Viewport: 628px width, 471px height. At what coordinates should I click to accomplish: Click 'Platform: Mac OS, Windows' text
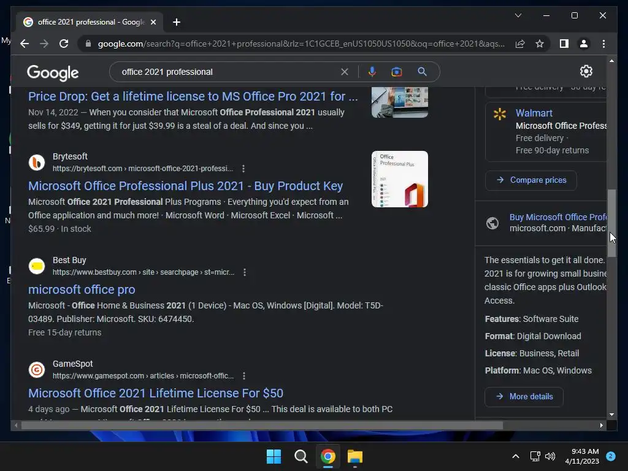click(x=538, y=370)
